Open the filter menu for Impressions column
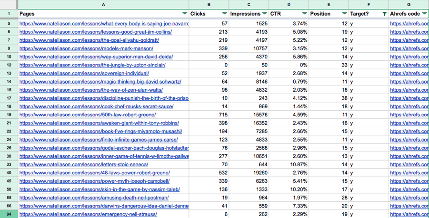 click(x=265, y=14)
